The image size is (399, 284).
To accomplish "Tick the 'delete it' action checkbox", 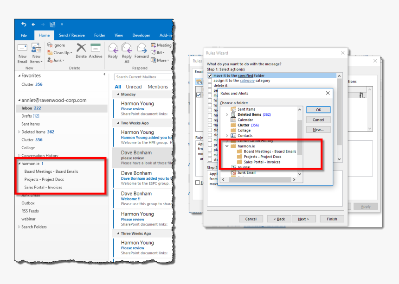I will 210,86.
